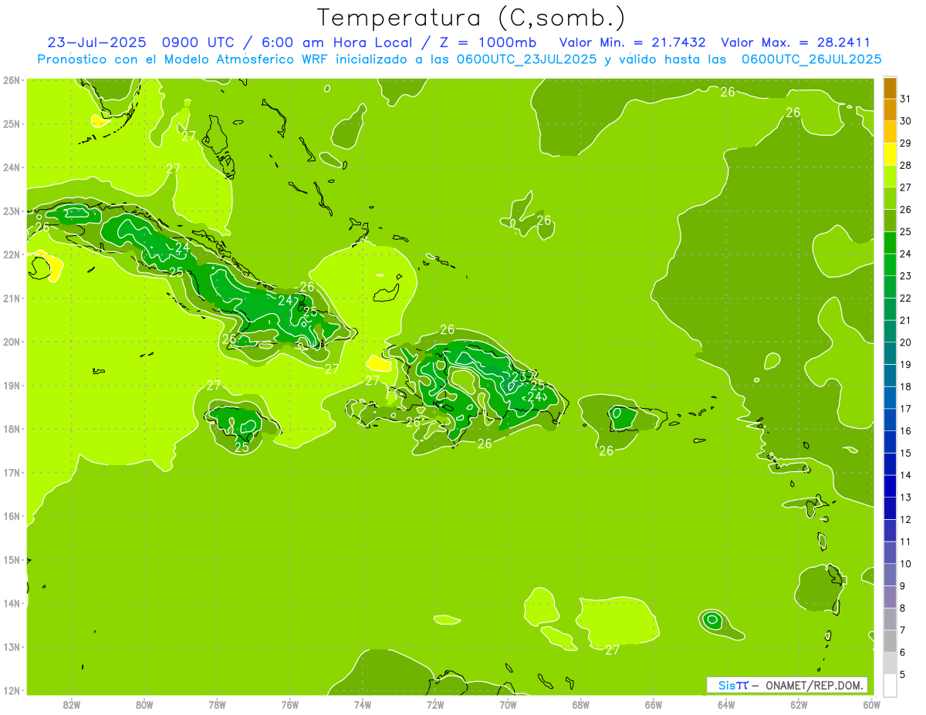
Task: Click the '5' value on the color scale
Action: [x=904, y=674]
